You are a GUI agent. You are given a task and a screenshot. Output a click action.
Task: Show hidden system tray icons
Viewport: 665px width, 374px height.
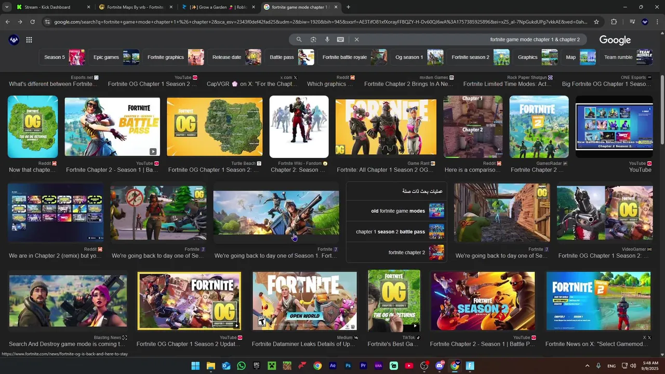tap(587, 366)
